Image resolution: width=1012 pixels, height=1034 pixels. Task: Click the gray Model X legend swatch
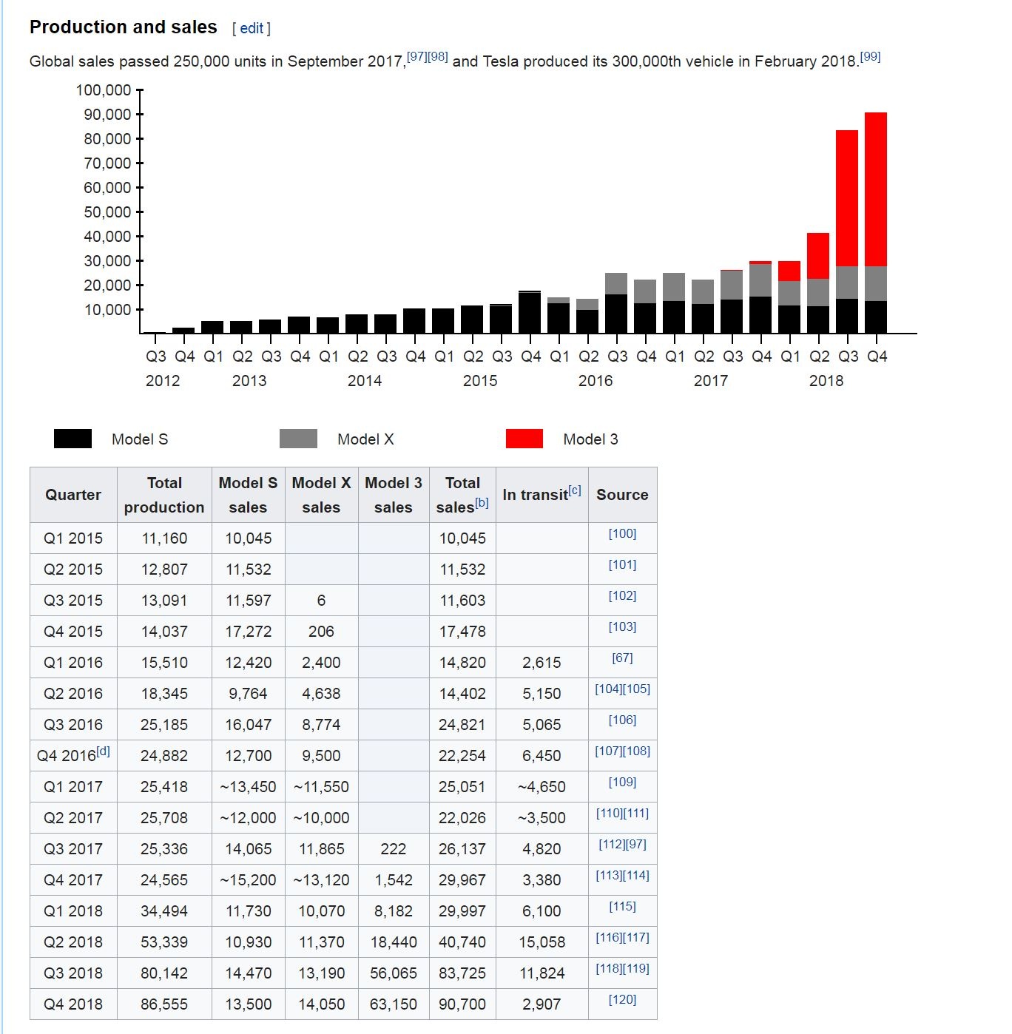coord(298,439)
